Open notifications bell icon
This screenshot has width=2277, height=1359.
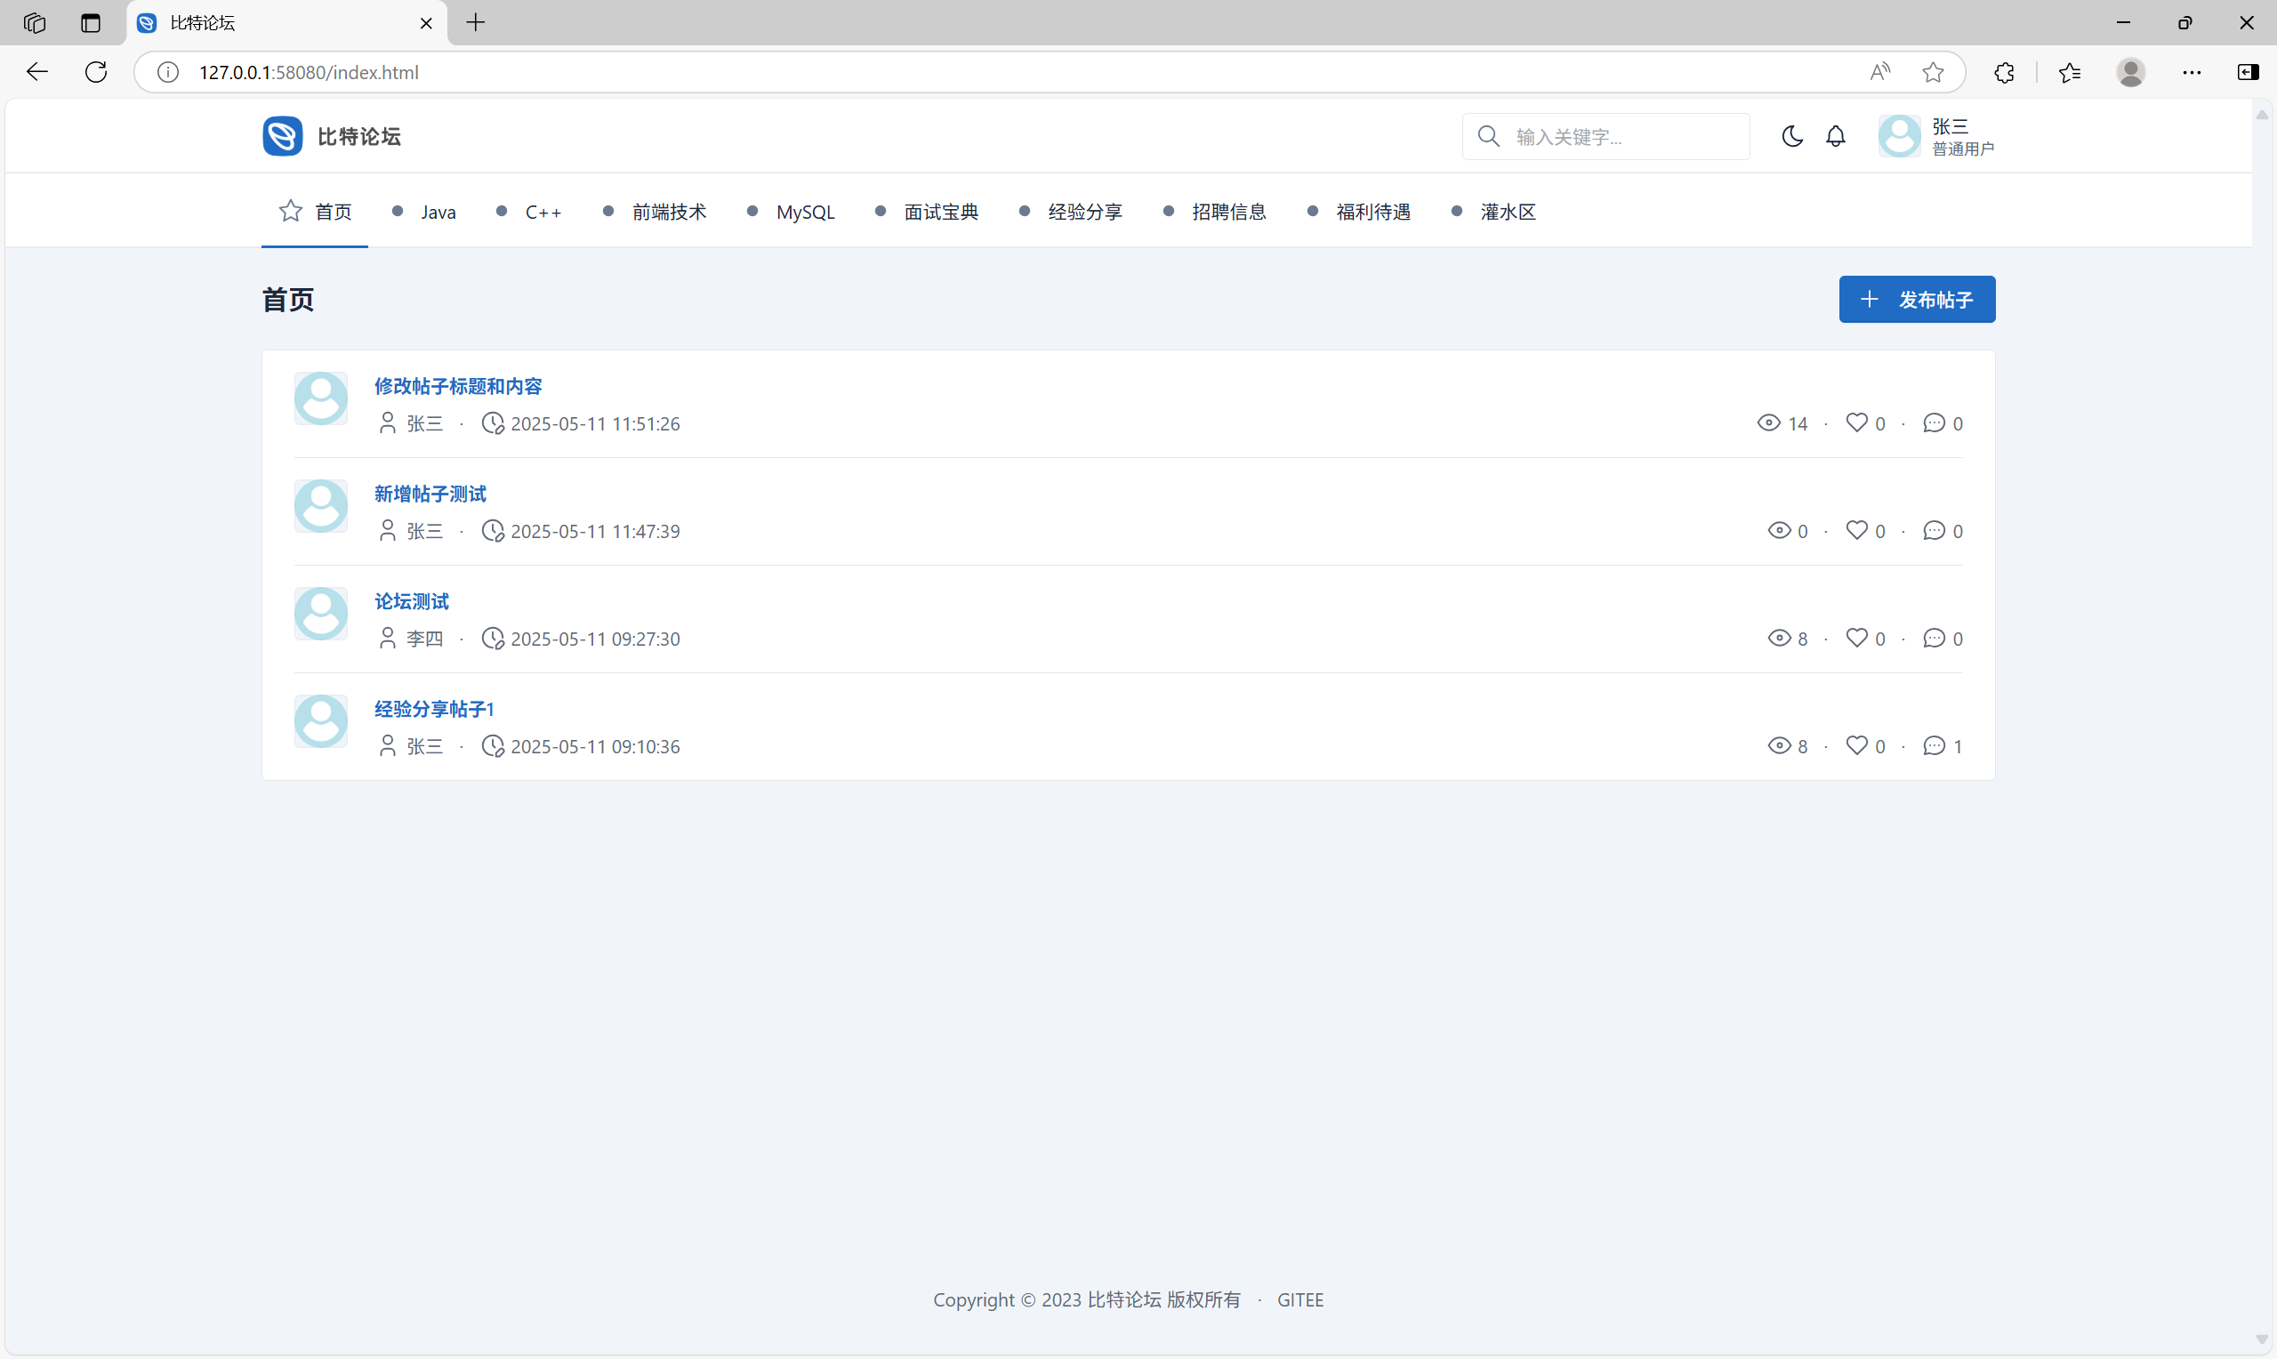click(1835, 136)
